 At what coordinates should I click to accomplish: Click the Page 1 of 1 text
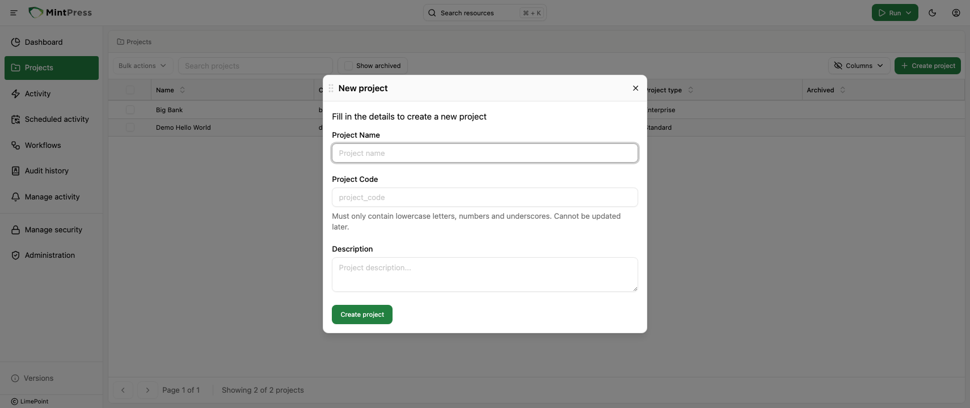click(181, 390)
